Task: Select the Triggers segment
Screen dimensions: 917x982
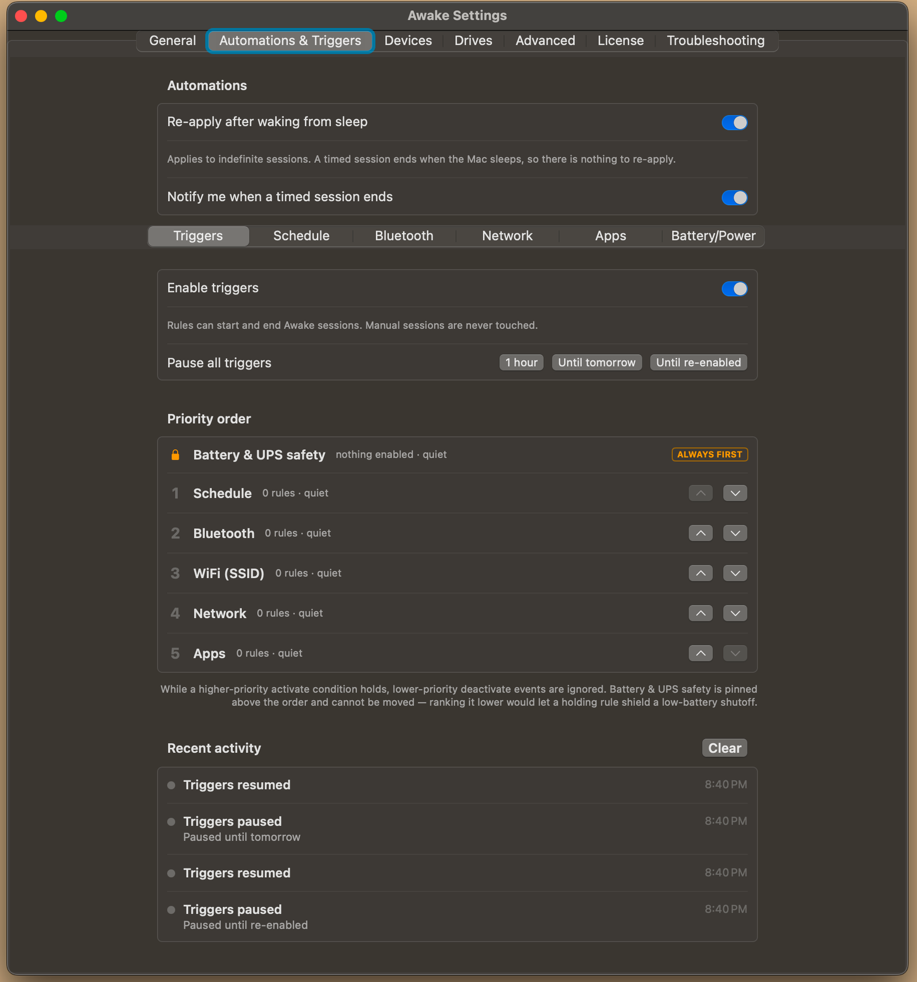Action: tap(198, 236)
